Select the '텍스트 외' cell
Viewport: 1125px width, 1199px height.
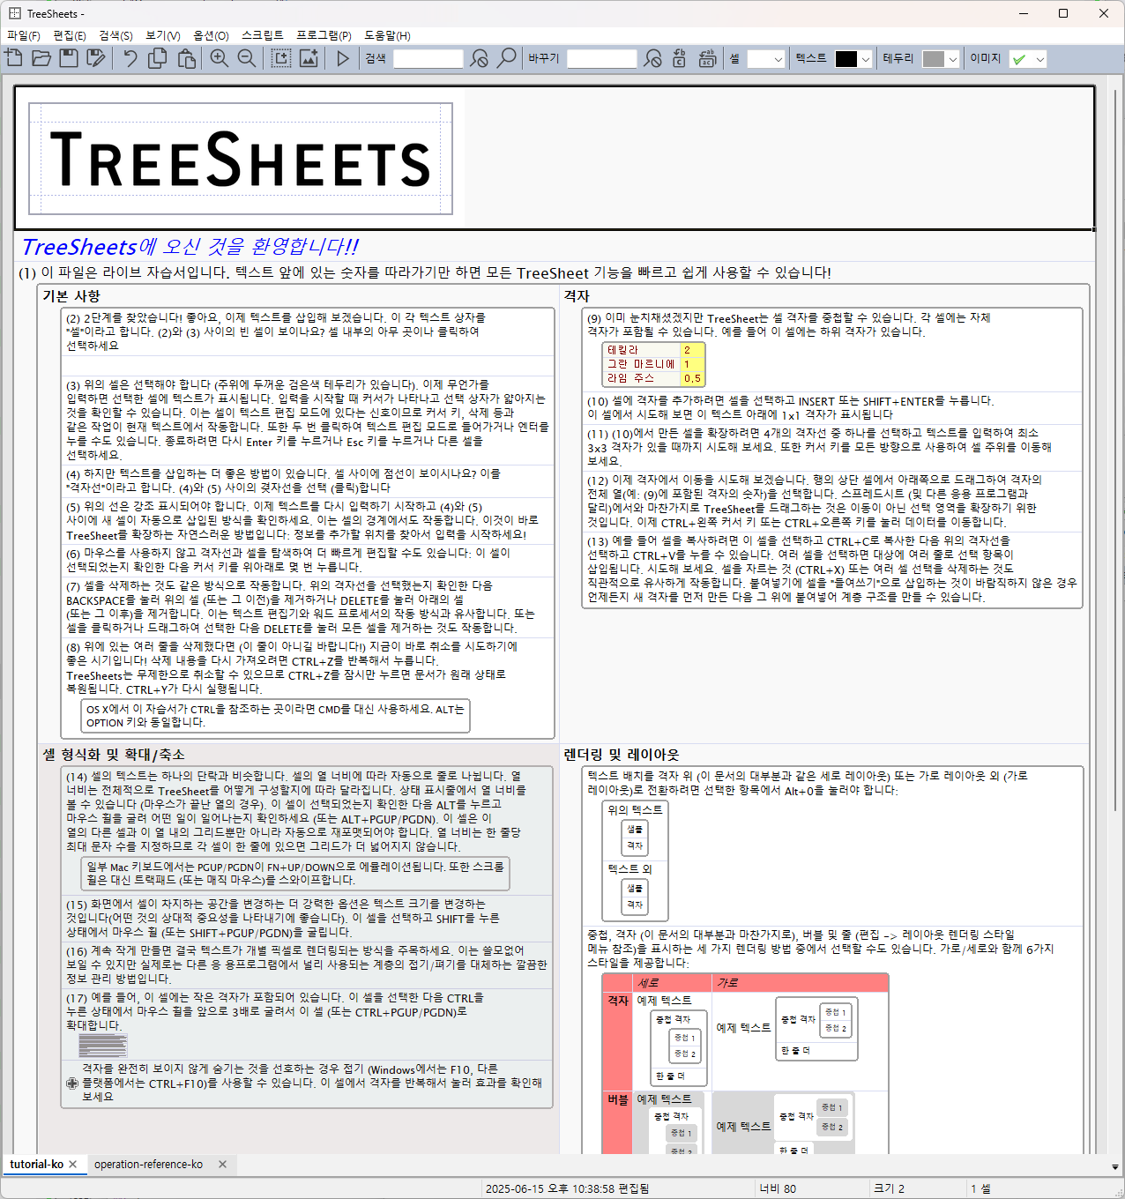[x=630, y=868]
